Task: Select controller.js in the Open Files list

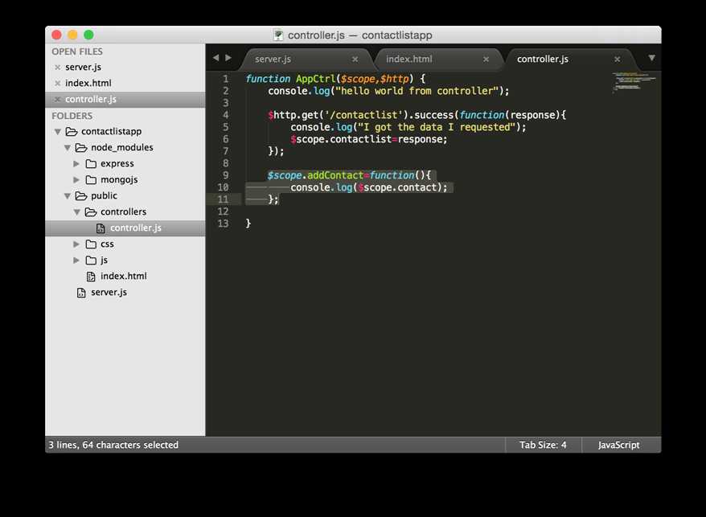Action: point(91,99)
